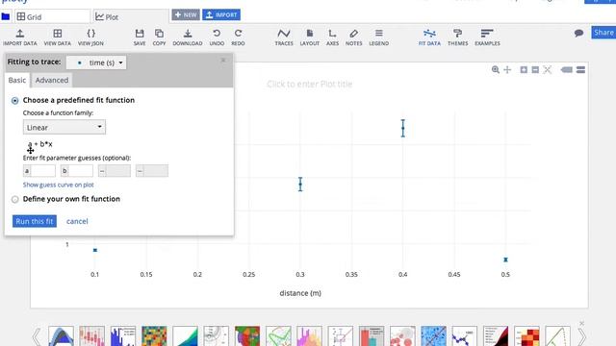Open the bubble chart example thumbnail

402,336
